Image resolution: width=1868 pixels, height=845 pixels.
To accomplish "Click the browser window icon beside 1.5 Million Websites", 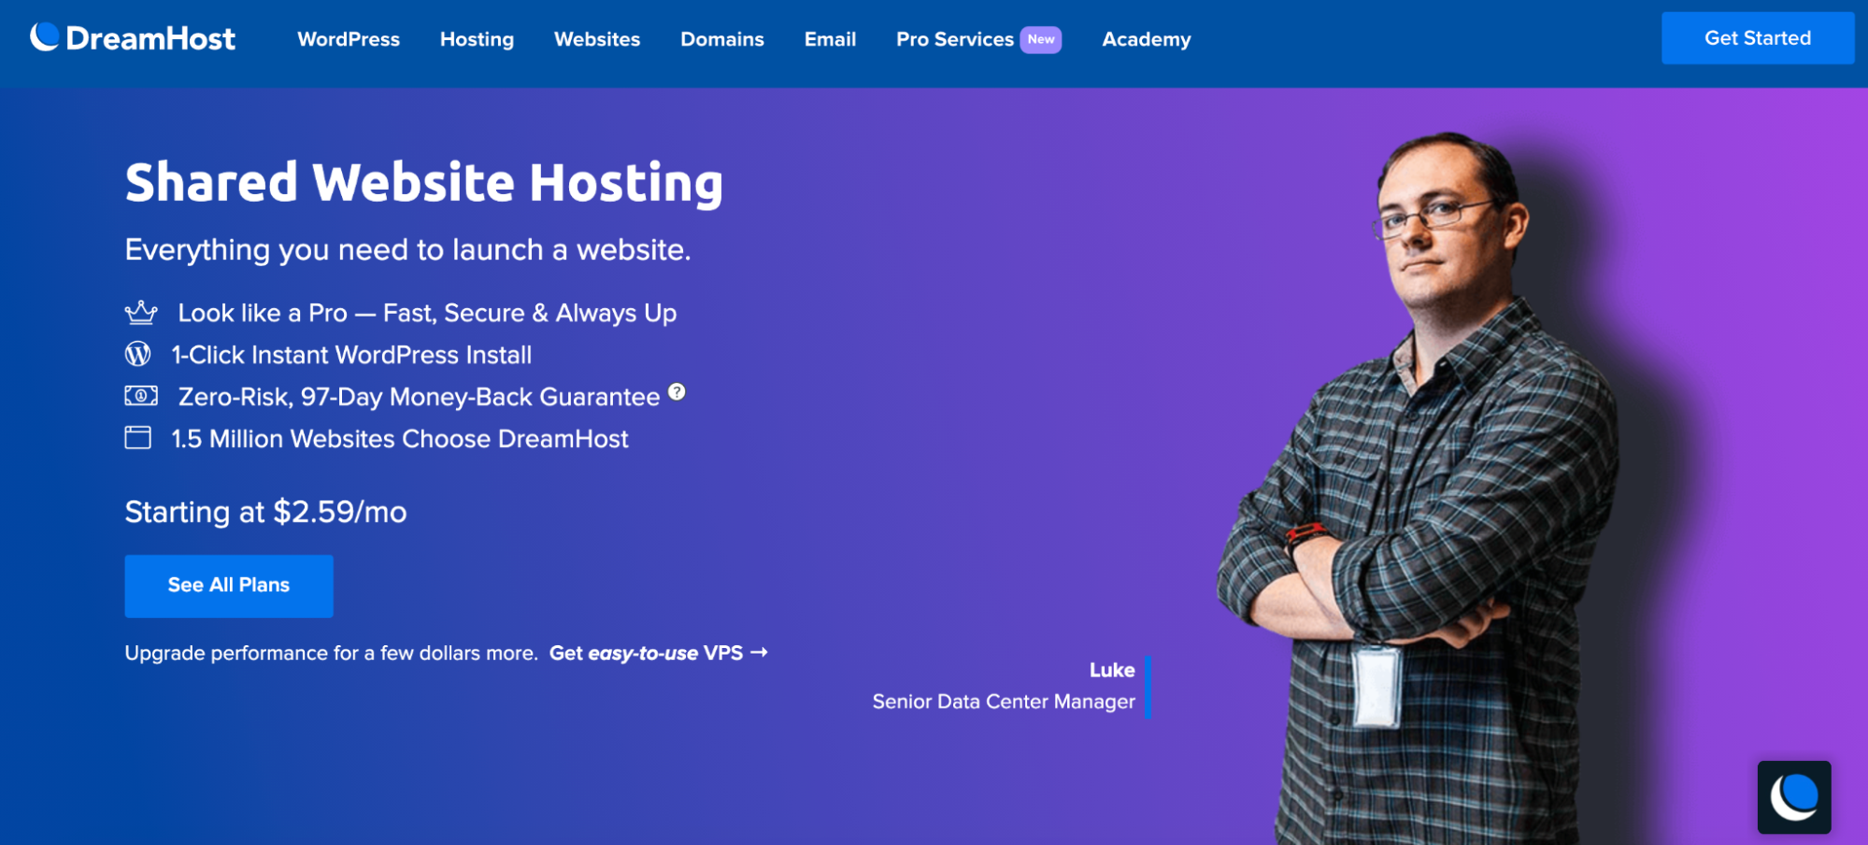I will click(x=138, y=437).
